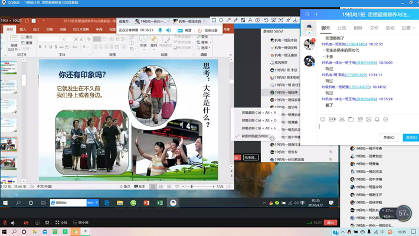This screenshot has width=419, height=236.
Task: Toggle hide current window when capturing option
Action: click(x=255, y=136)
